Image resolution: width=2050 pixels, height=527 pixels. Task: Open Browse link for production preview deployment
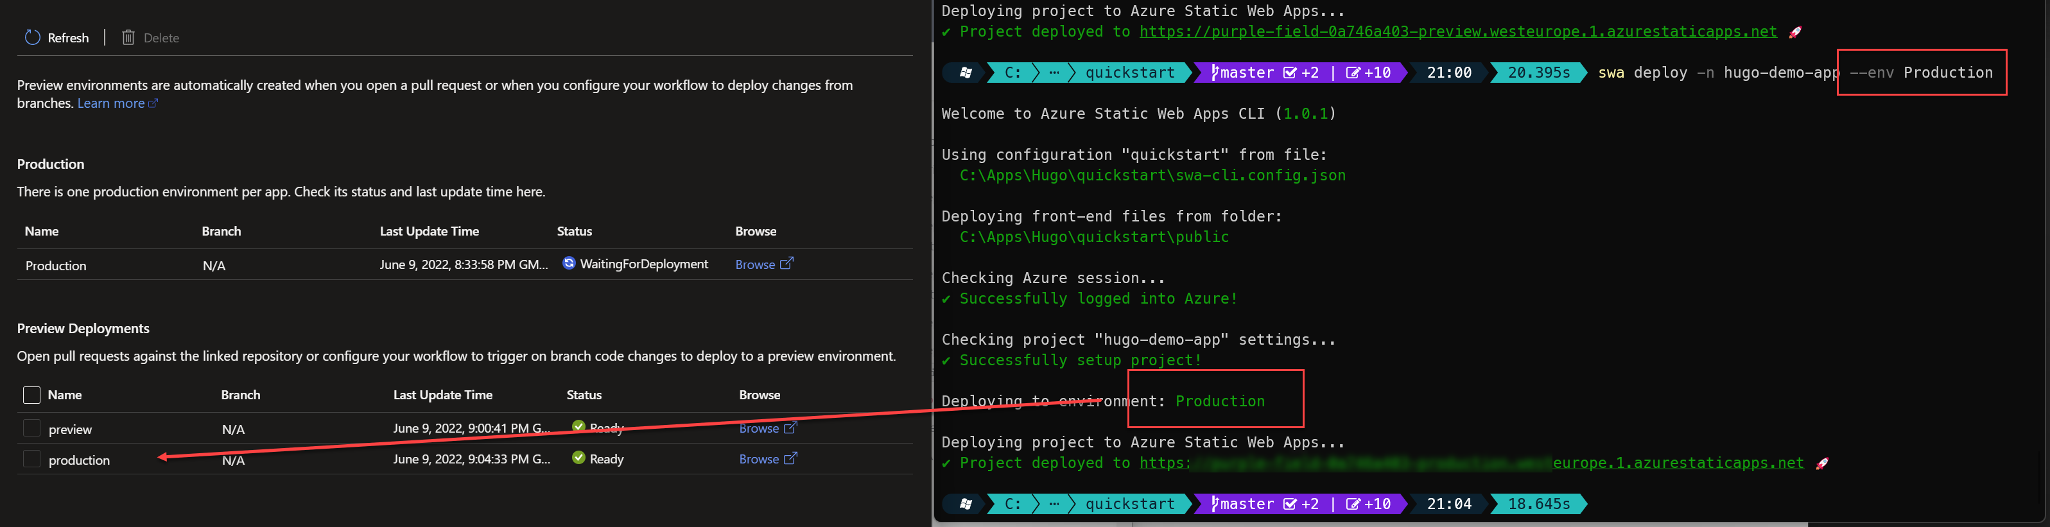758,460
